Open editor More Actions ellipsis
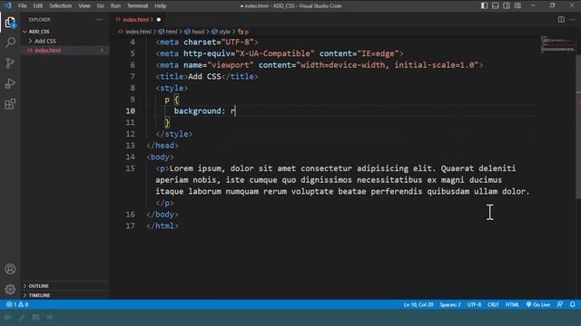The image size is (581, 326). click(x=572, y=19)
